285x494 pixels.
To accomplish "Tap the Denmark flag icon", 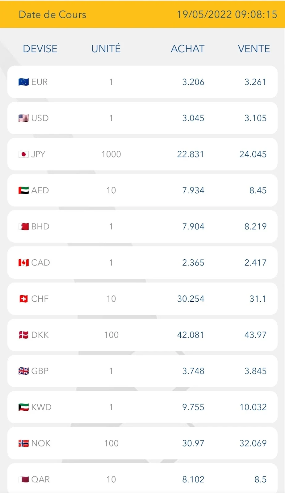I will 23,335.
